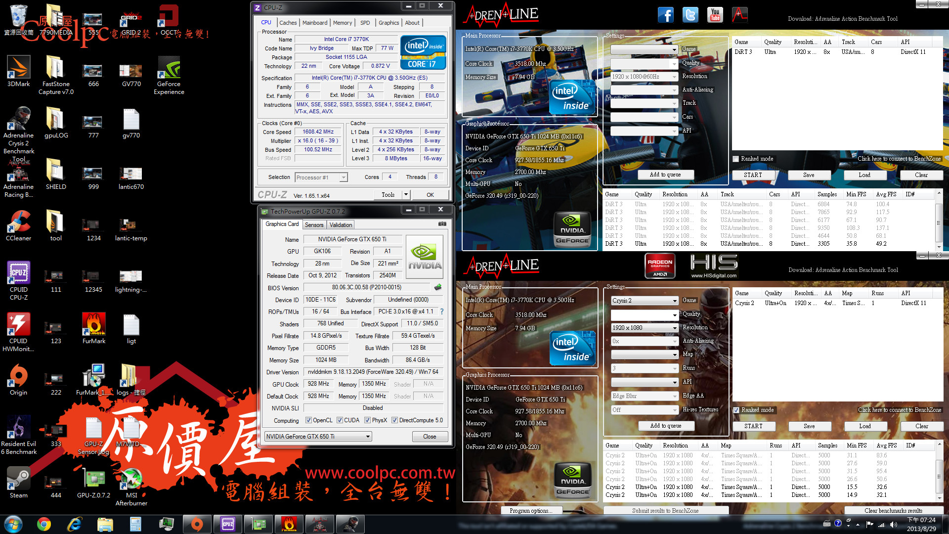Switch to the Memory tab in CPU-Z
This screenshot has height=534, width=949.
click(x=342, y=23)
